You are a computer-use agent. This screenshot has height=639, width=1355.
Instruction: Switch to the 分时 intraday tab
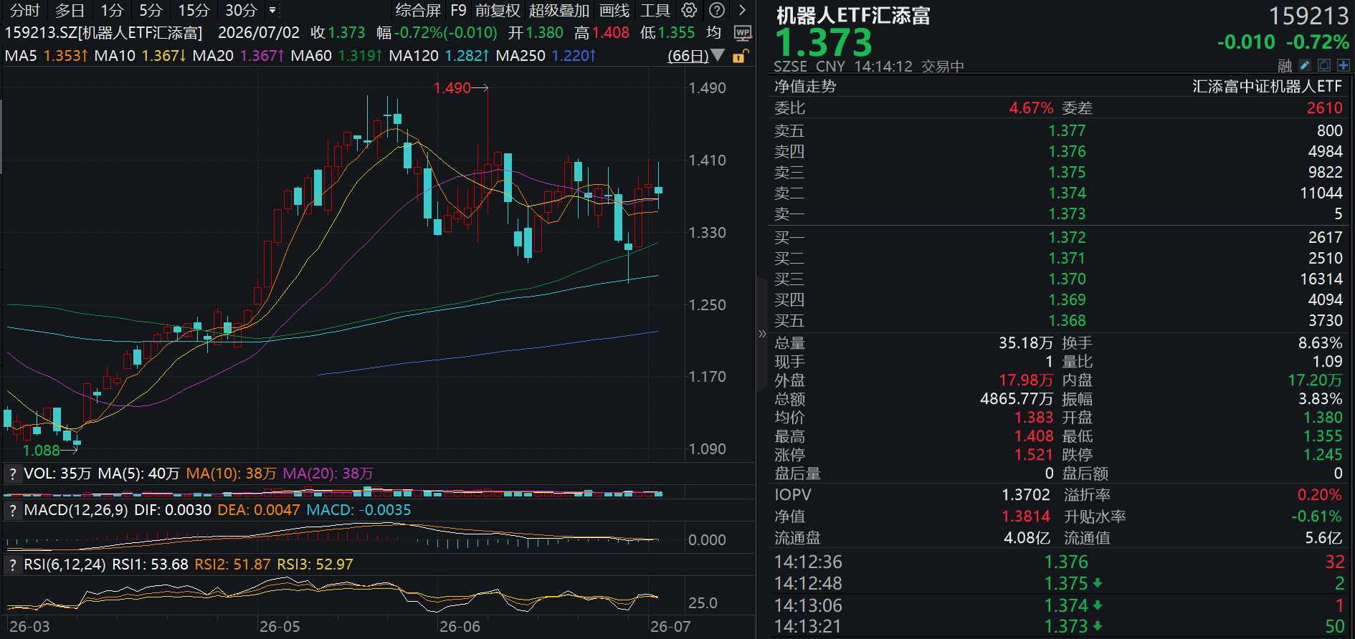click(25, 10)
